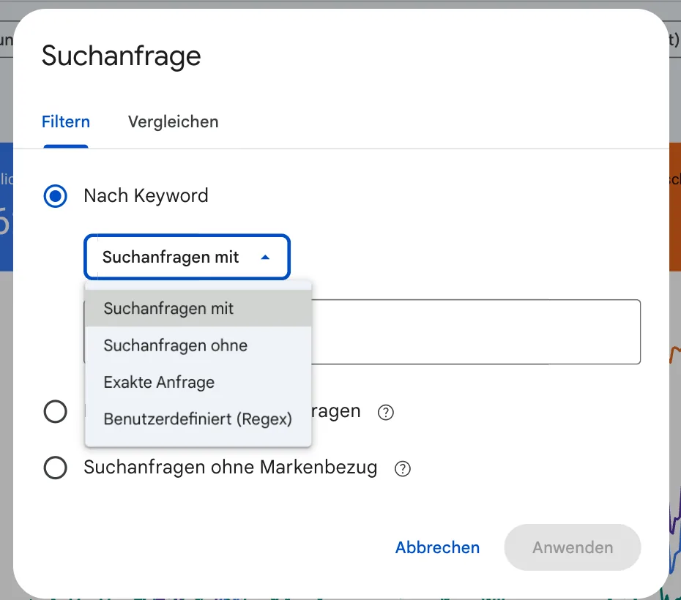The image size is (681, 600).
Task: Open the Vergleichen tab
Action: tap(173, 122)
